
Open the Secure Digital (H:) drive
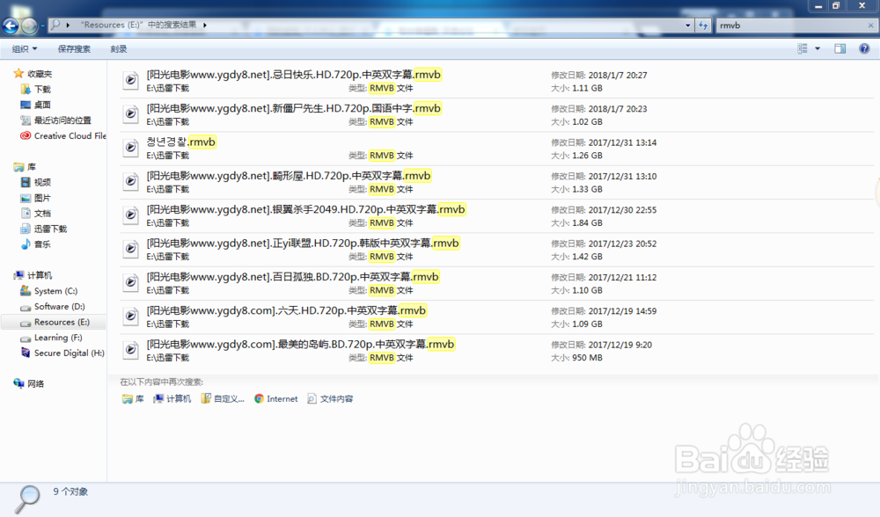[62, 353]
